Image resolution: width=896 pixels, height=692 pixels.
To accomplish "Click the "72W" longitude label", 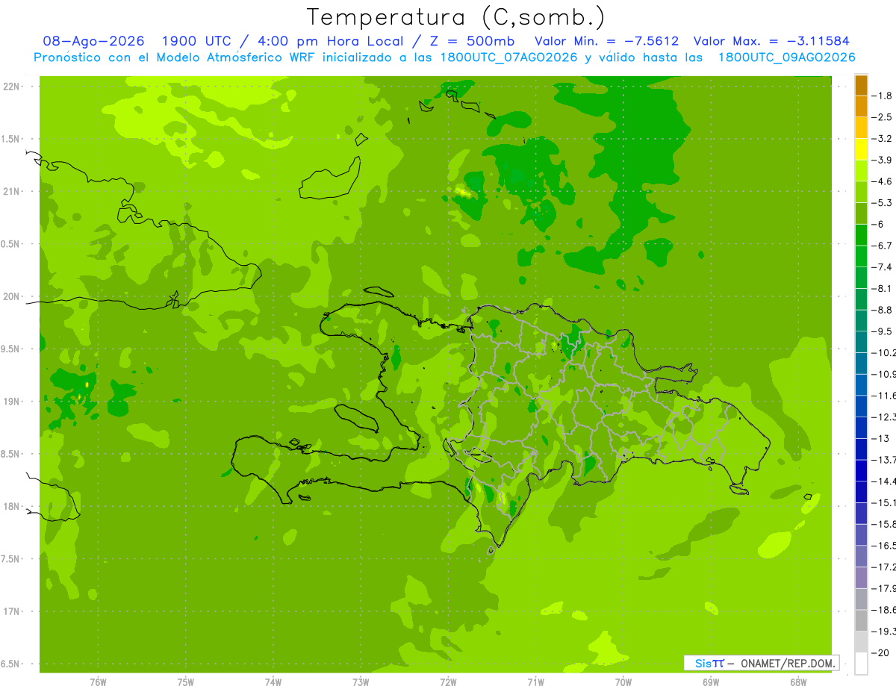I will coord(448,682).
